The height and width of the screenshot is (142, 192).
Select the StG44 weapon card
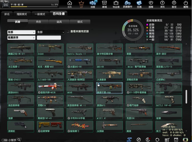50,49
